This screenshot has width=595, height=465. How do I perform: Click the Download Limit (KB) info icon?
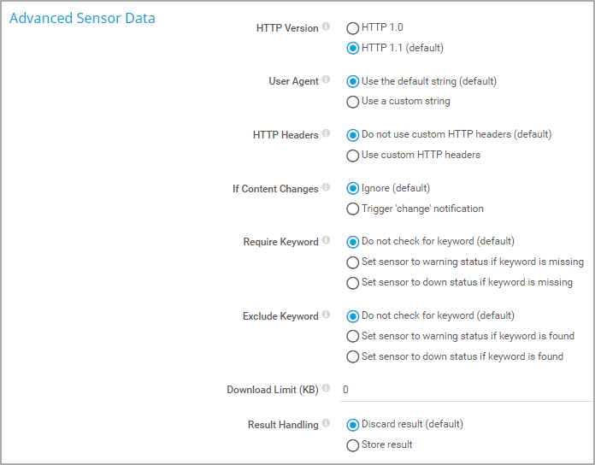click(x=326, y=388)
